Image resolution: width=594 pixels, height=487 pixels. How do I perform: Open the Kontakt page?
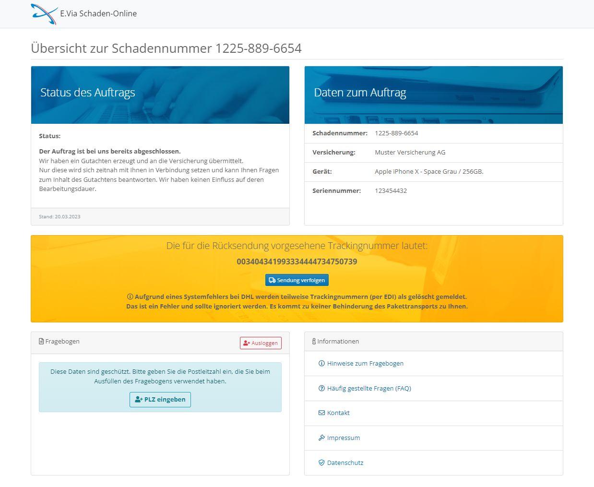click(x=338, y=413)
